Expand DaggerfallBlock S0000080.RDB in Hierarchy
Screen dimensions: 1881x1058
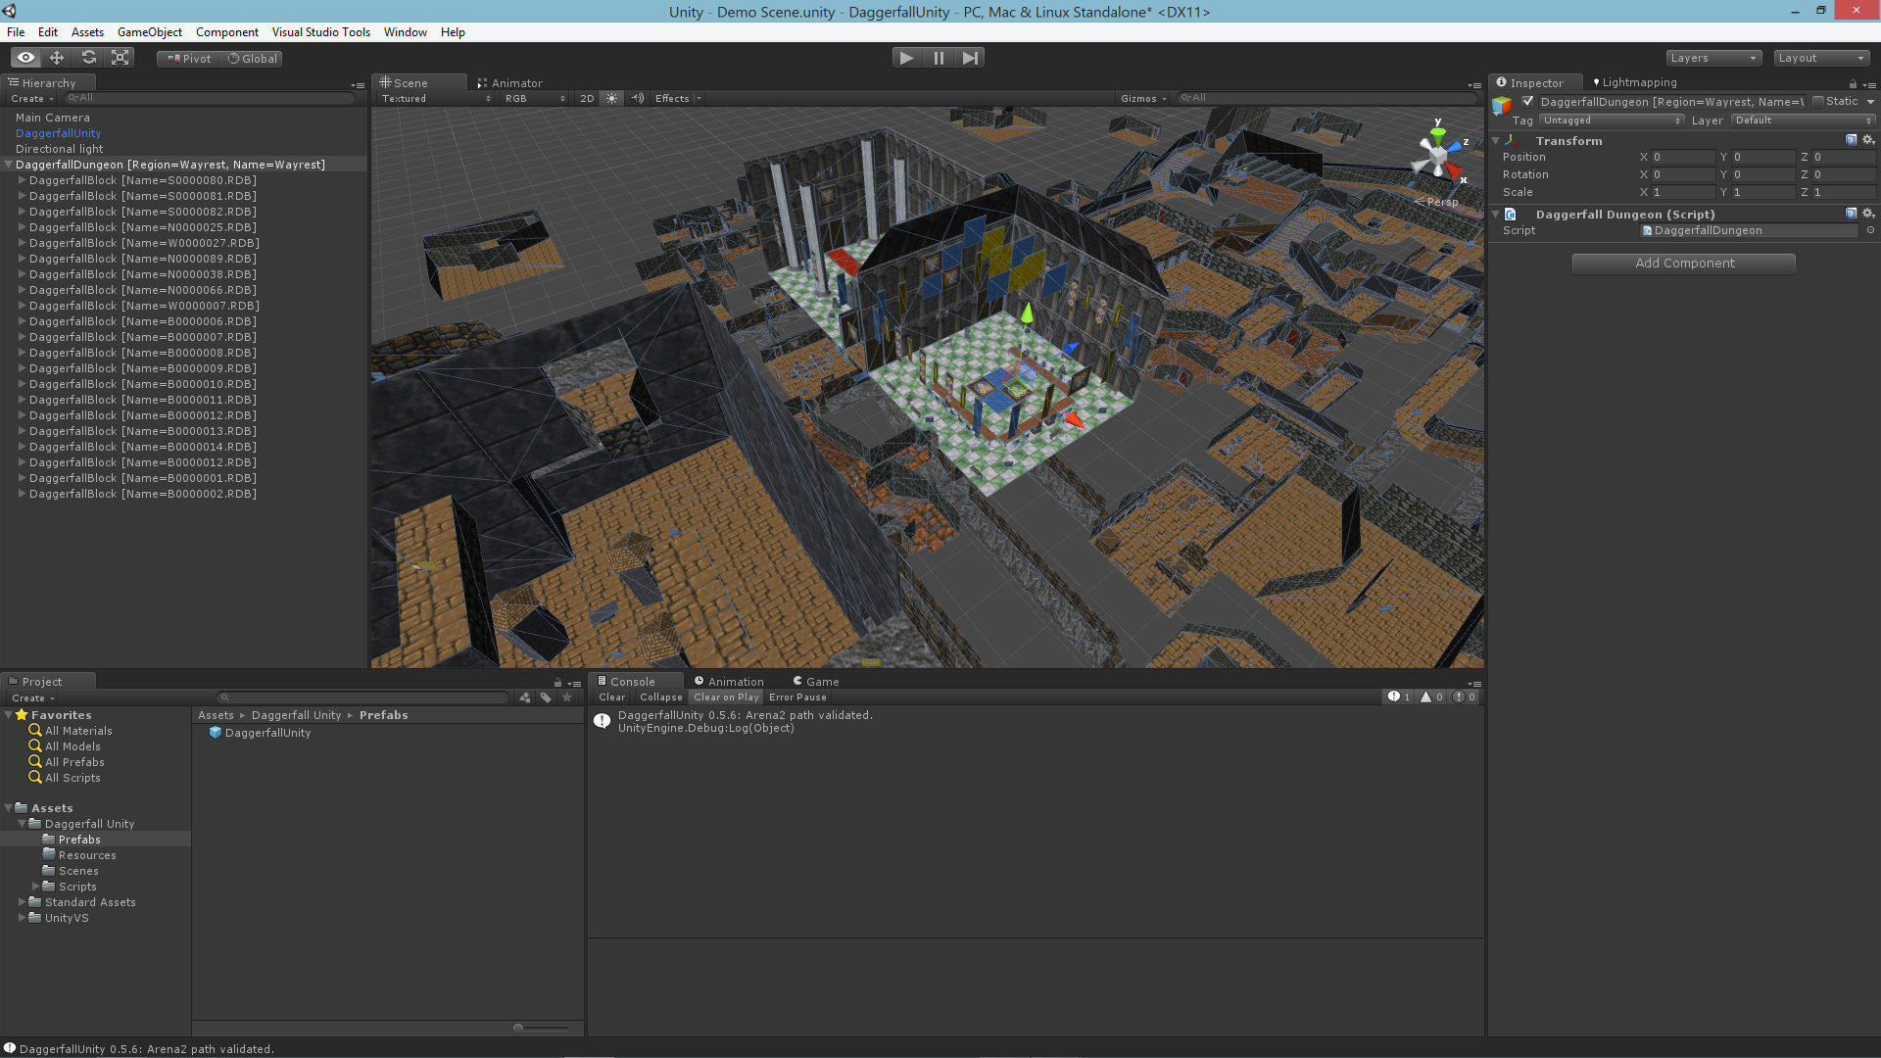pyautogui.click(x=22, y=180)
